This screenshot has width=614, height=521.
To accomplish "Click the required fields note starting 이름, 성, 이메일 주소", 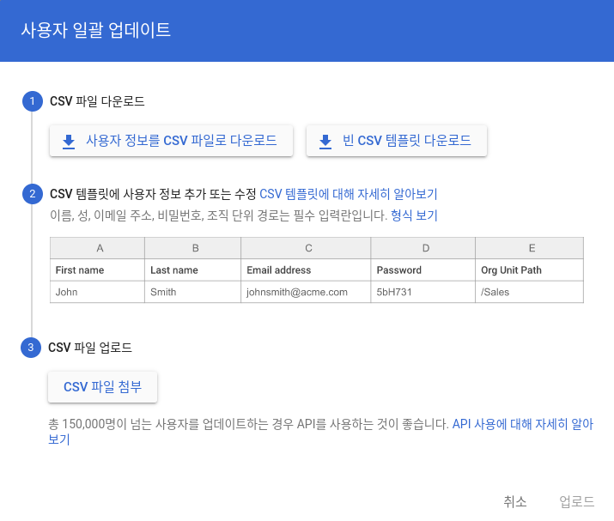I will click(218, 215).
